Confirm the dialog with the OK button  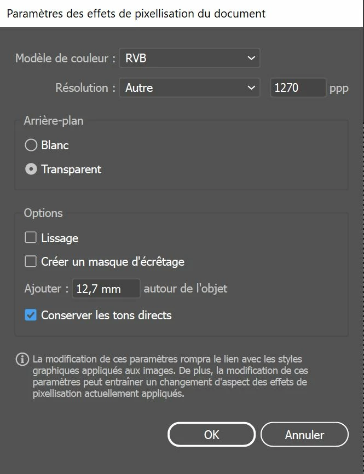[211, 435]
